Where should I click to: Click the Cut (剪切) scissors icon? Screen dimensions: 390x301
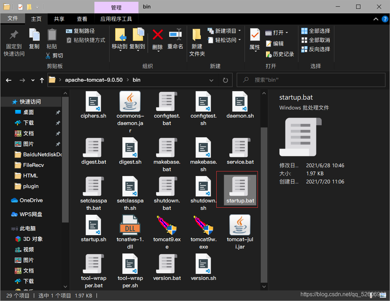[48, 55]
